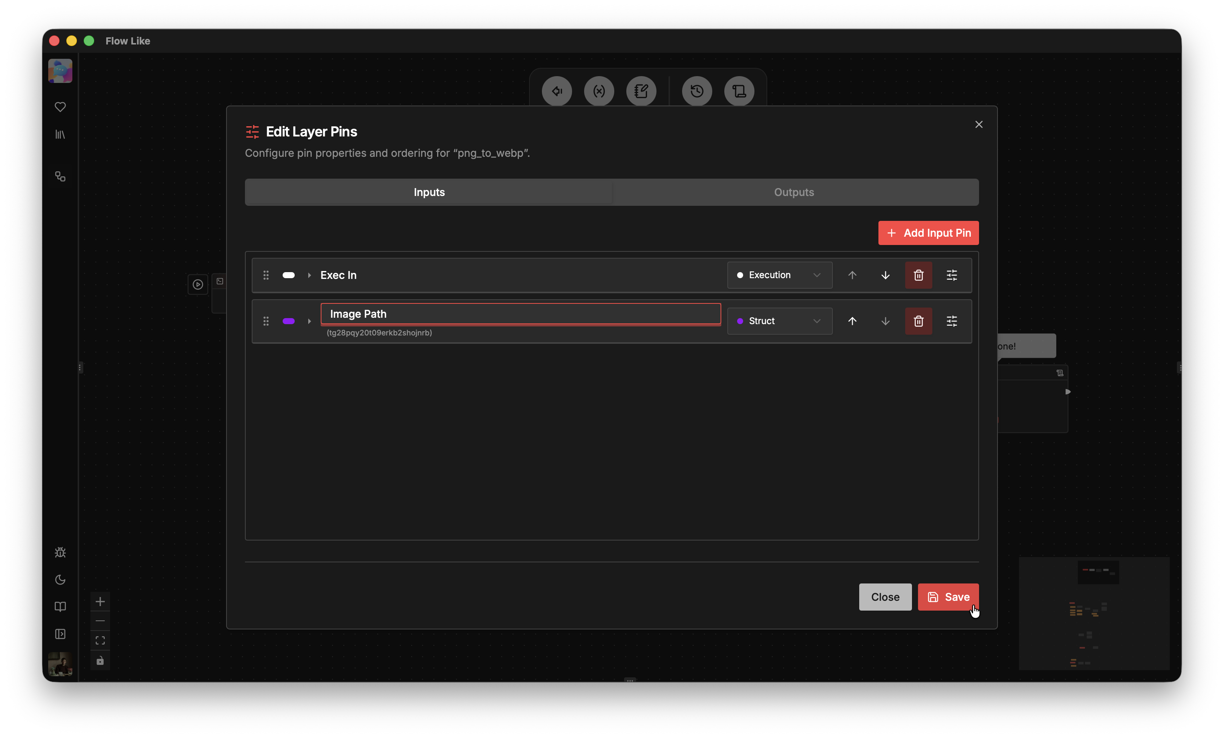
Task: Toggle the purple Image Path pin switch
Action: (x=289, y=321)
